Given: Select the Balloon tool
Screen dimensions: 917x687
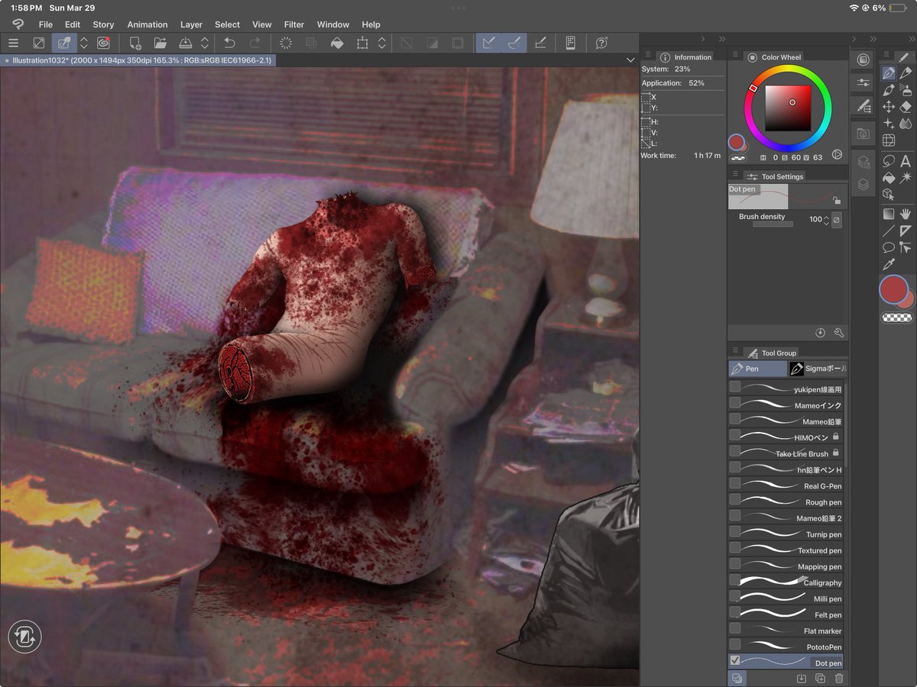Looking at the screenshot, I should pyautogui.click(x=889, y=247).
